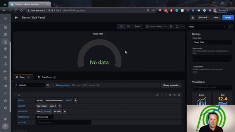Open the developer tools hammer sidebar icon
The width and height of the screenshot is (235, 132).
coord(6,93)
